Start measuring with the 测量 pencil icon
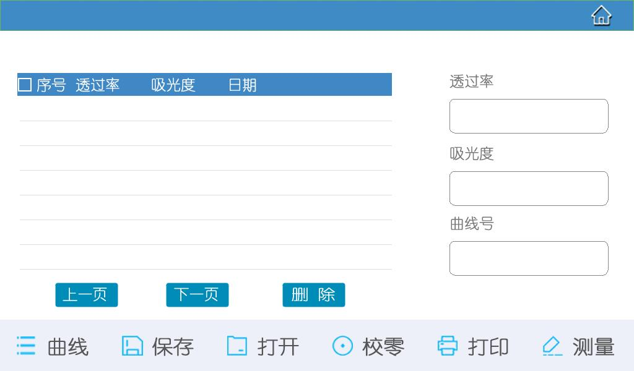634x371 pixels. [552, 346]
